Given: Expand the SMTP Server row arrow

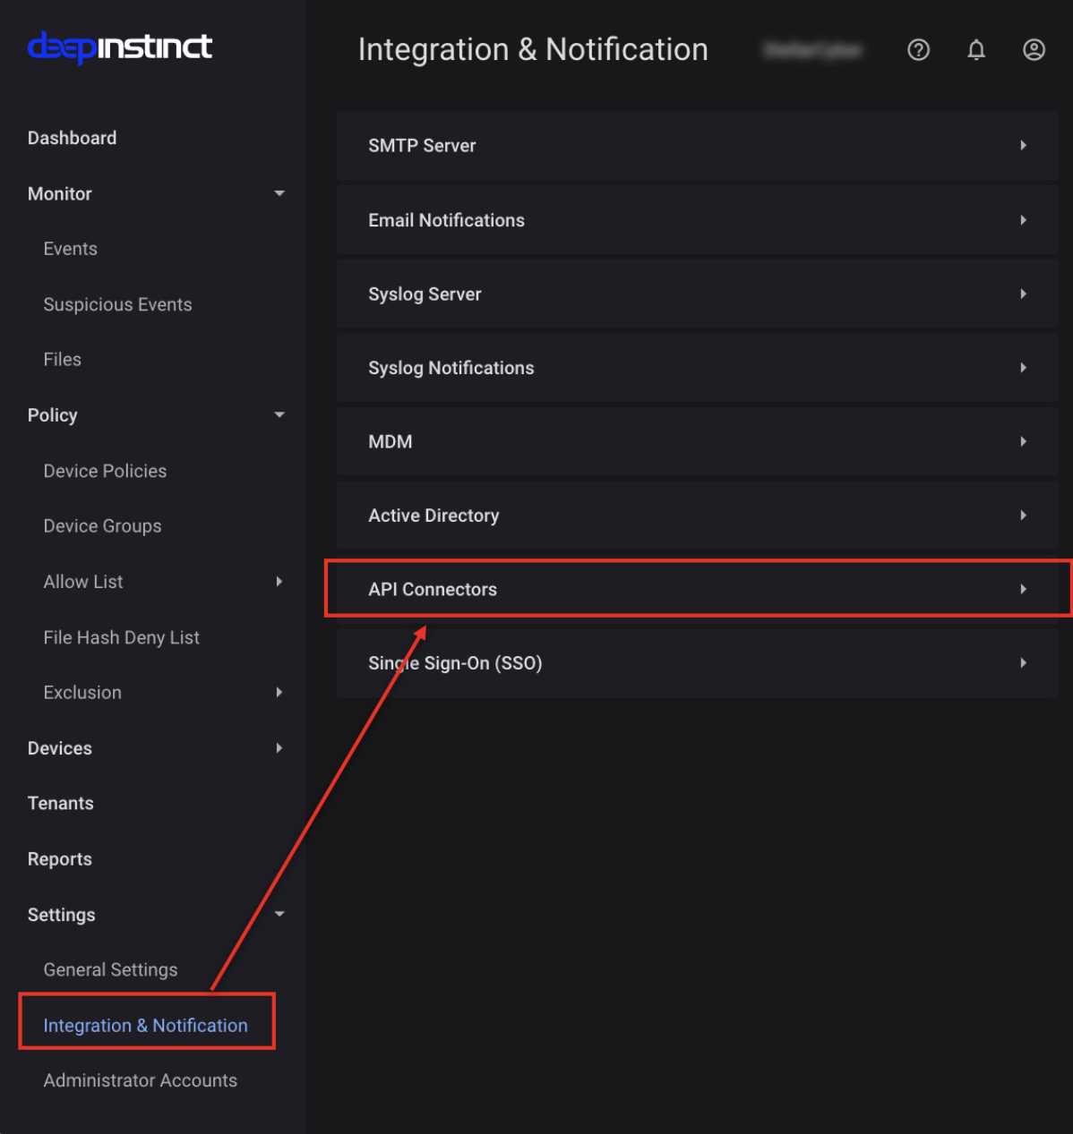Looking at the screenshot, I should coord(1023,145).
